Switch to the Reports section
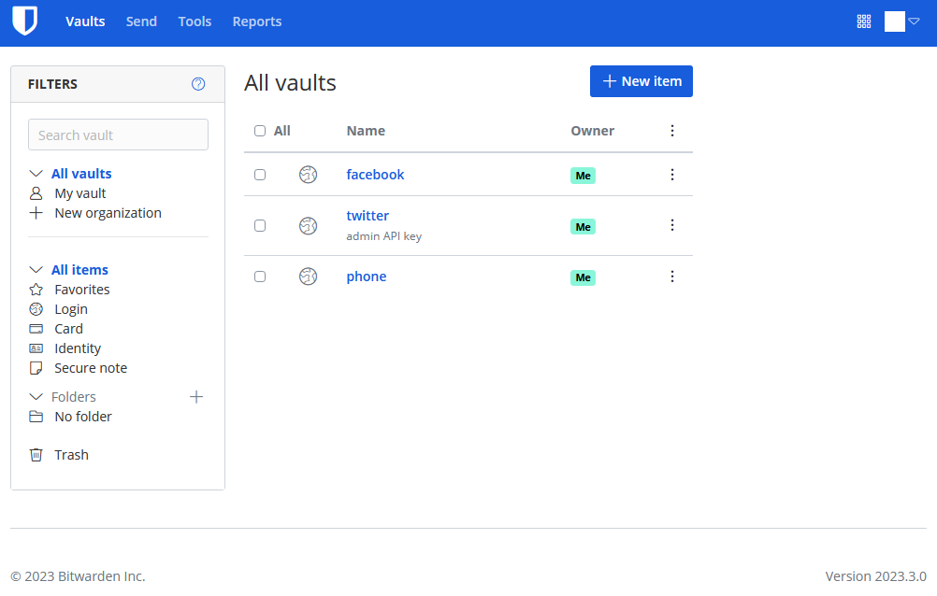The image size is (937, 596). [x=257, y=21]
